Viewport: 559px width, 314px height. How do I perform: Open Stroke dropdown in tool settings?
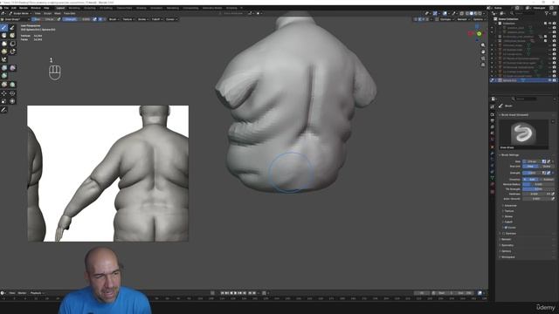pyautogui.click(x=142, y=19)
